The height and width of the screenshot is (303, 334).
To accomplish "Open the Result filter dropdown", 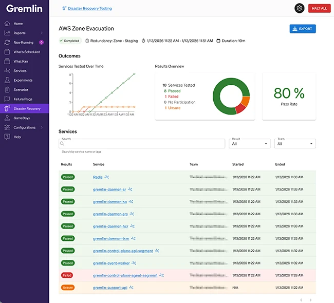I will tap(250, 144).
